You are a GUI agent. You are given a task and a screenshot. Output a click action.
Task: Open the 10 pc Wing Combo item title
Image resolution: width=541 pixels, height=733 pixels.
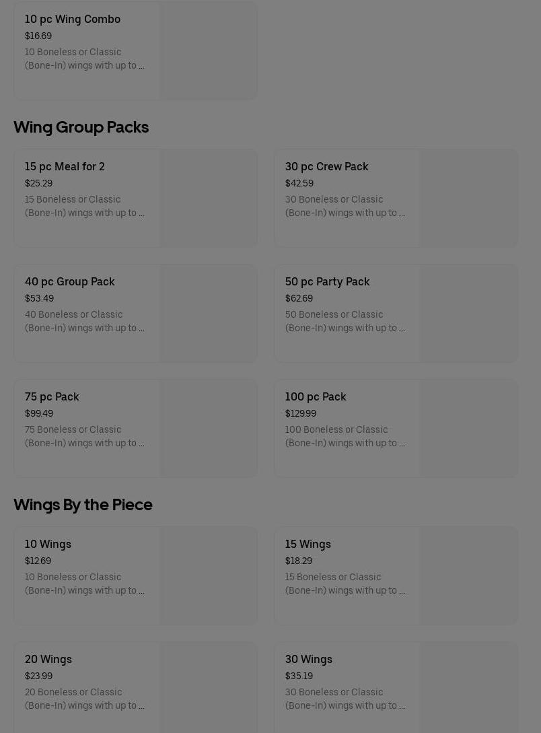pos(73,20)
